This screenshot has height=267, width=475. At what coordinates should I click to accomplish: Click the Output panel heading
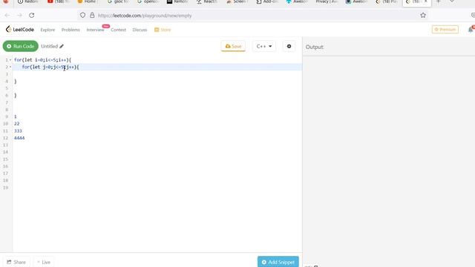[x=315, y=47]
